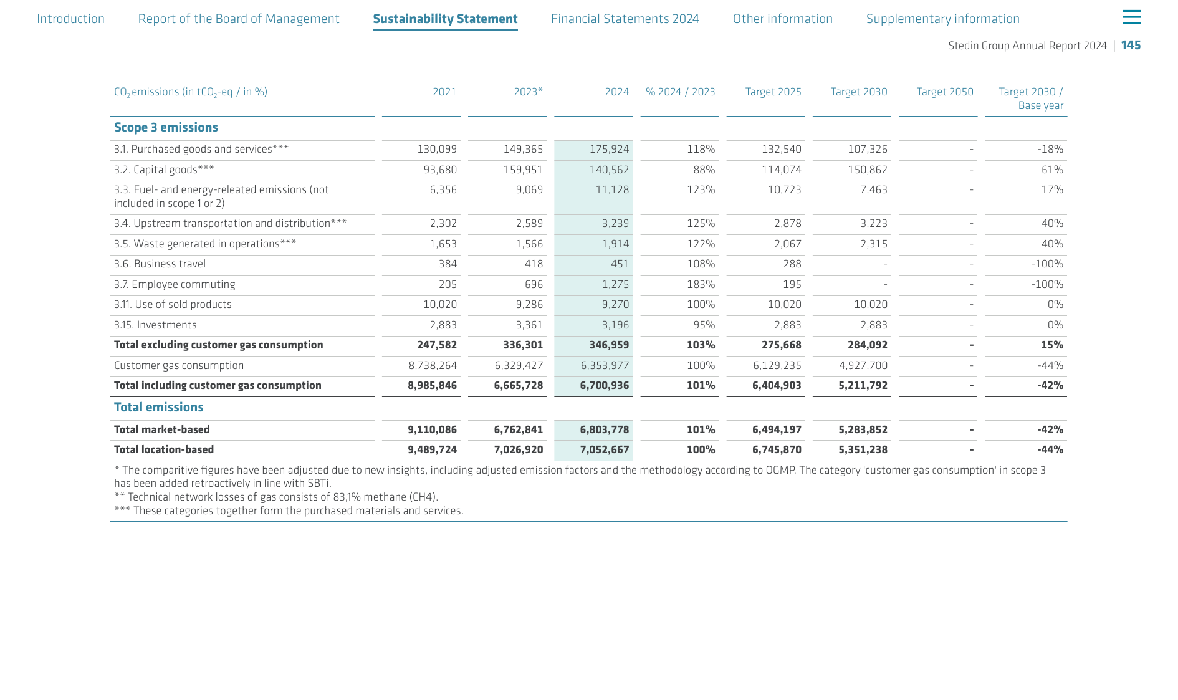Click the 2024 value 140,562
The image size is (1178, 700).
[x=609, y=170]
